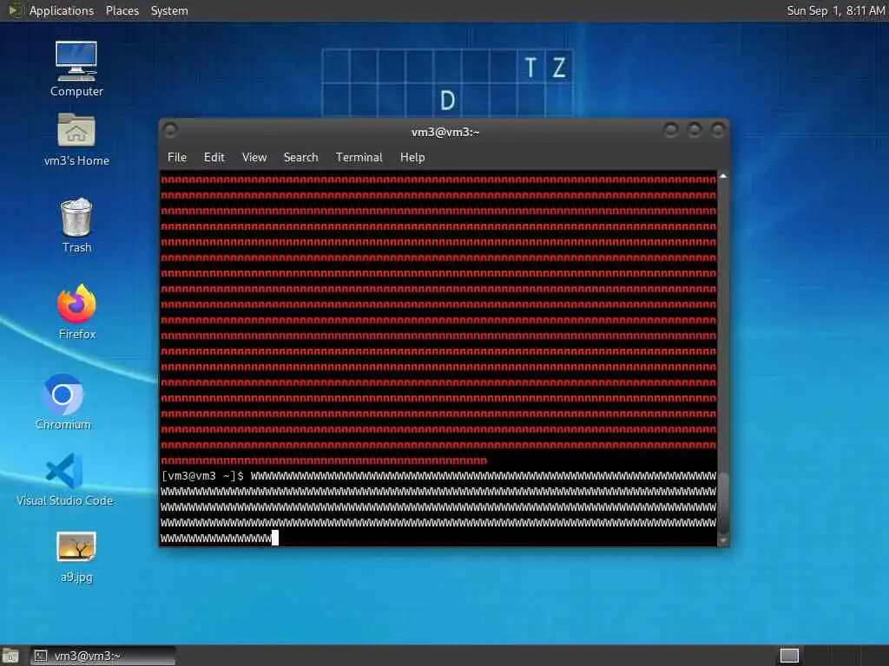Select the Trash desktop icon
889x666 pixels.
click(76, 225)
